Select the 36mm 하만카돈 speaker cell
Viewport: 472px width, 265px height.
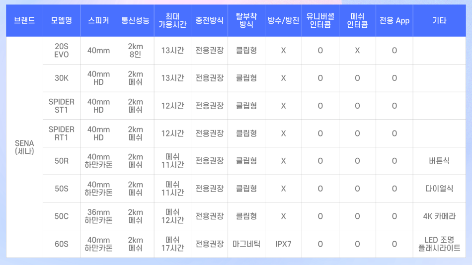[98, 216]
